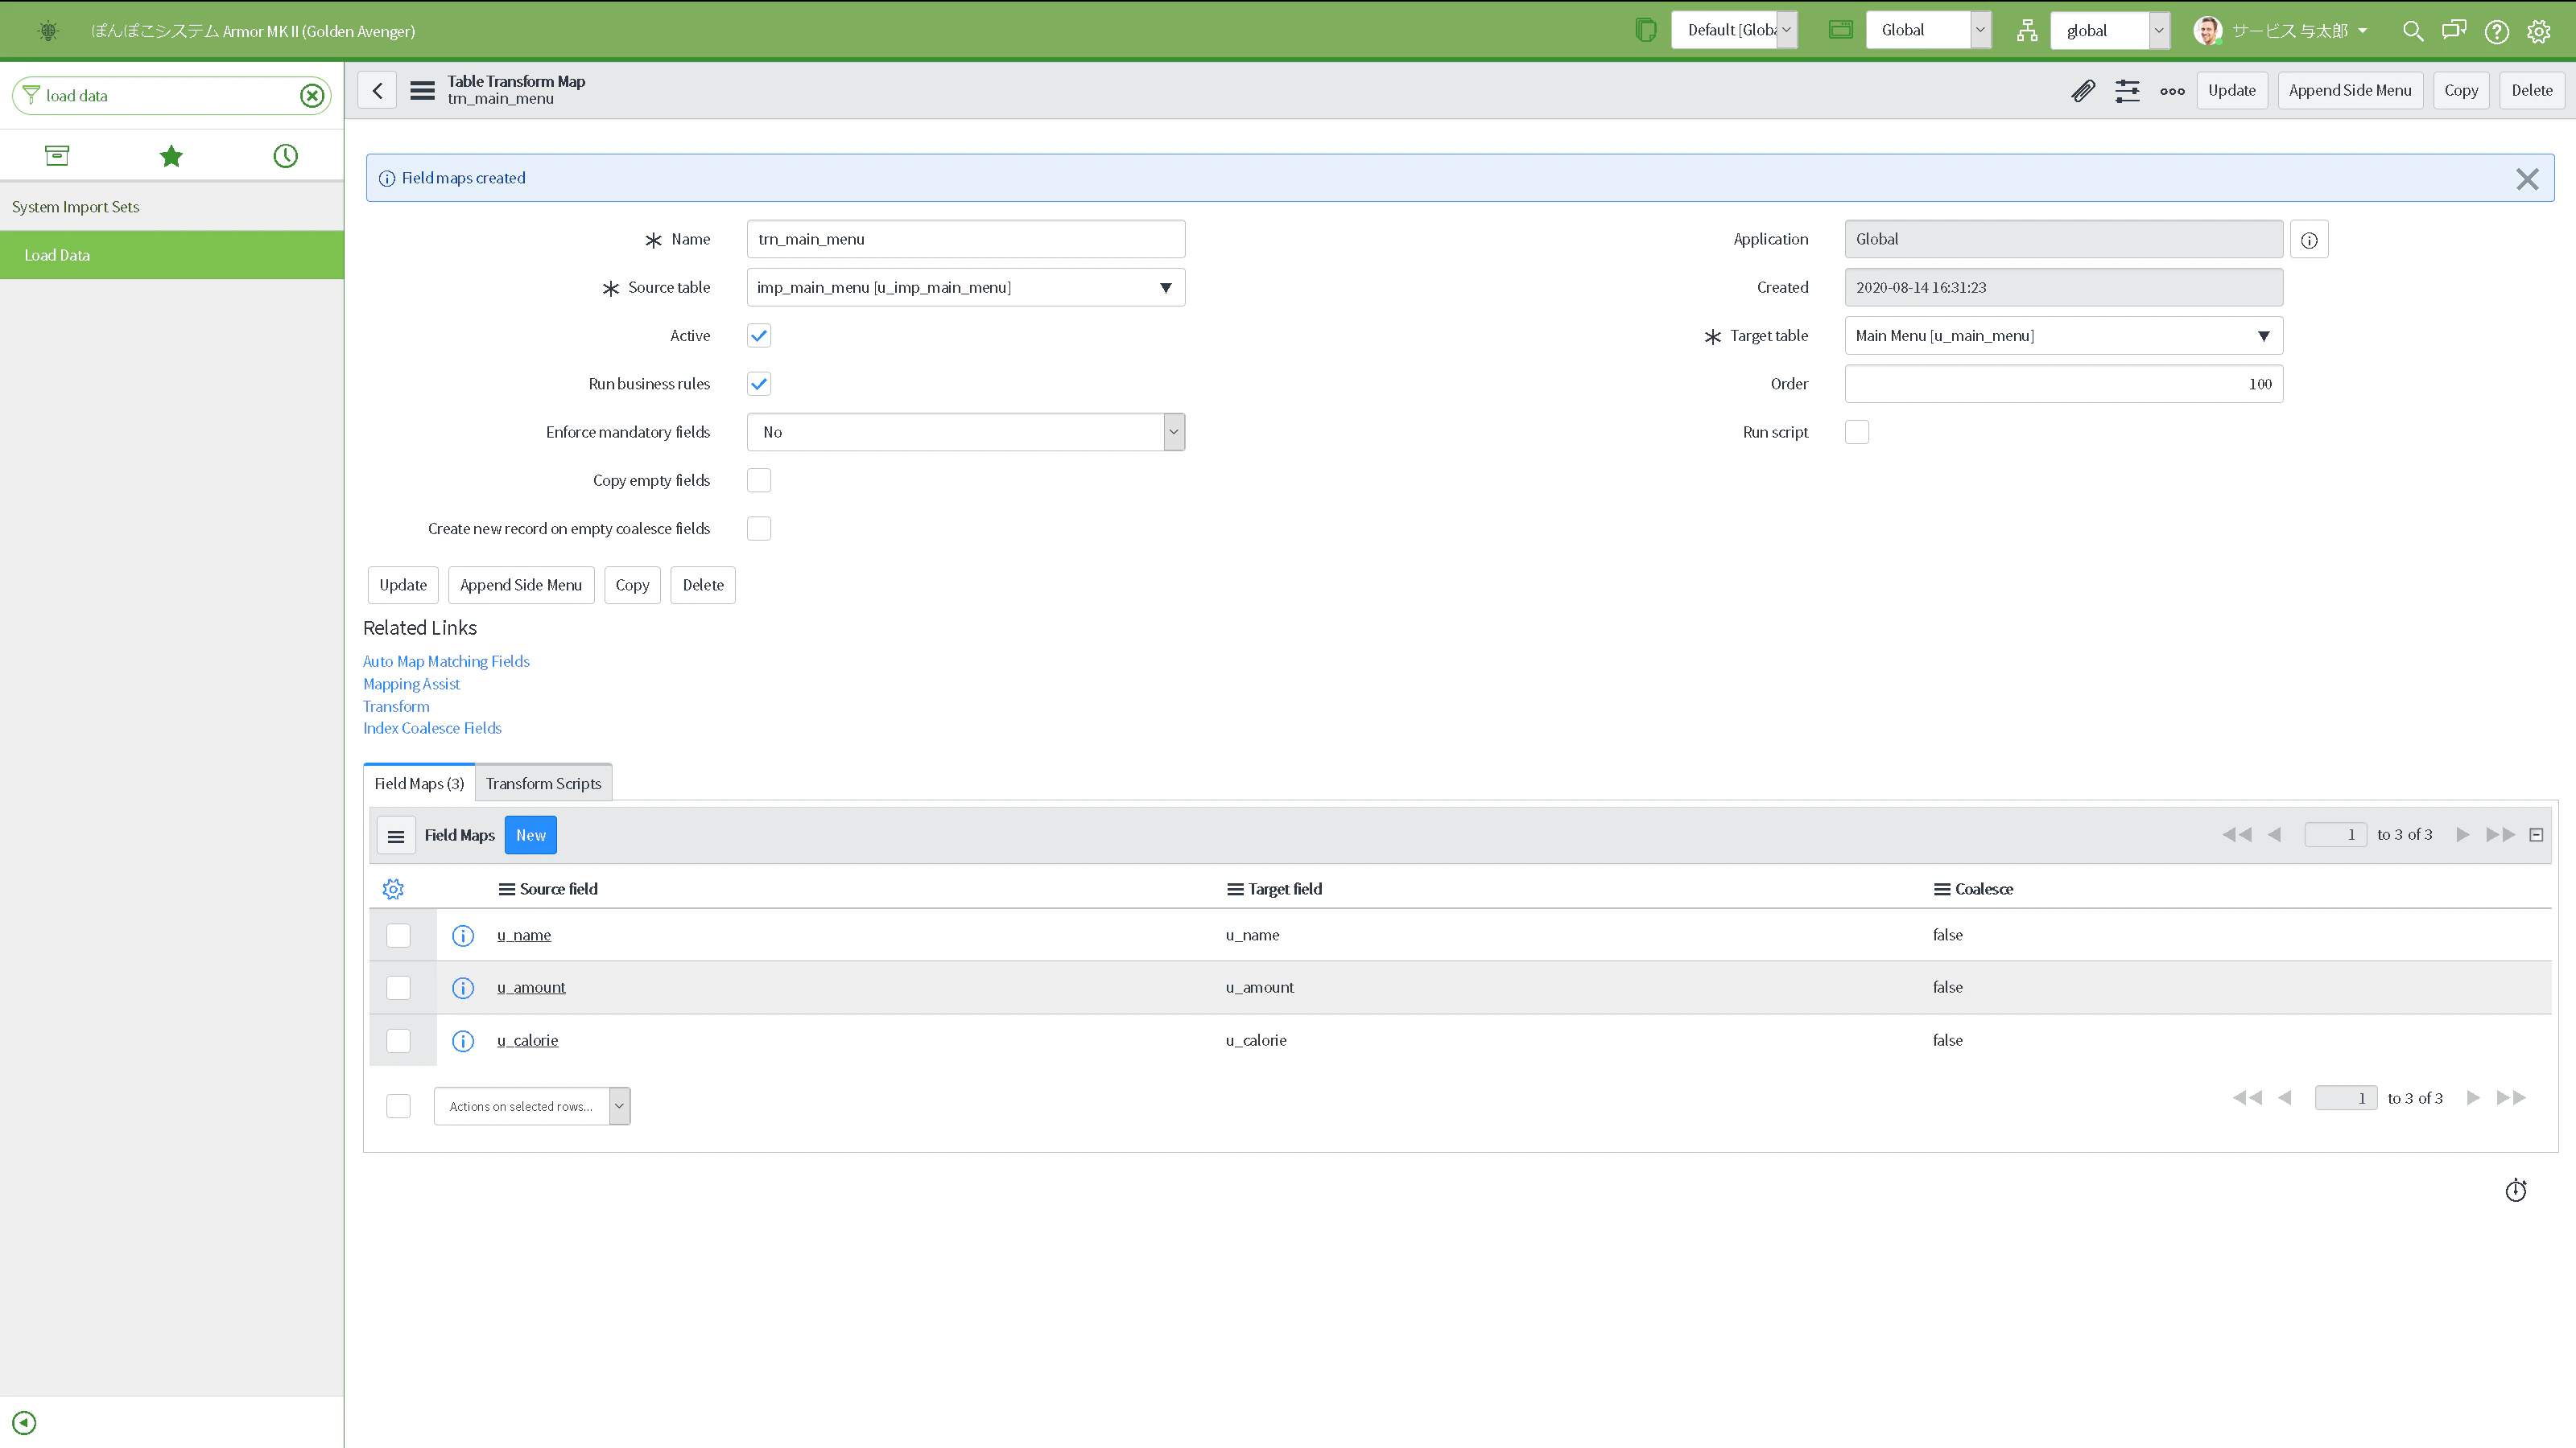Screen dimensions: 2576x1448
Task: Preview the u_name field map record
Action: pos(463,936)
